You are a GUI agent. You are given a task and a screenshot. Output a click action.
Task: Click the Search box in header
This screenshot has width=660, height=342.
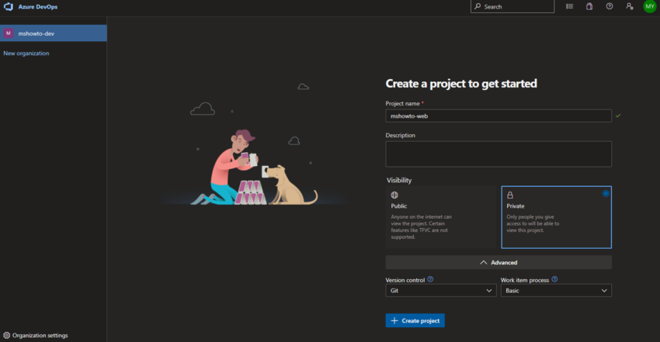pyautogui.click(x=512, y=6)
